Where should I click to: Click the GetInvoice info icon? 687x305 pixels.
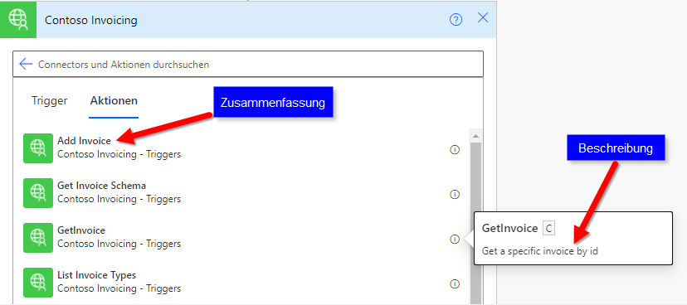tap(455, 240)
